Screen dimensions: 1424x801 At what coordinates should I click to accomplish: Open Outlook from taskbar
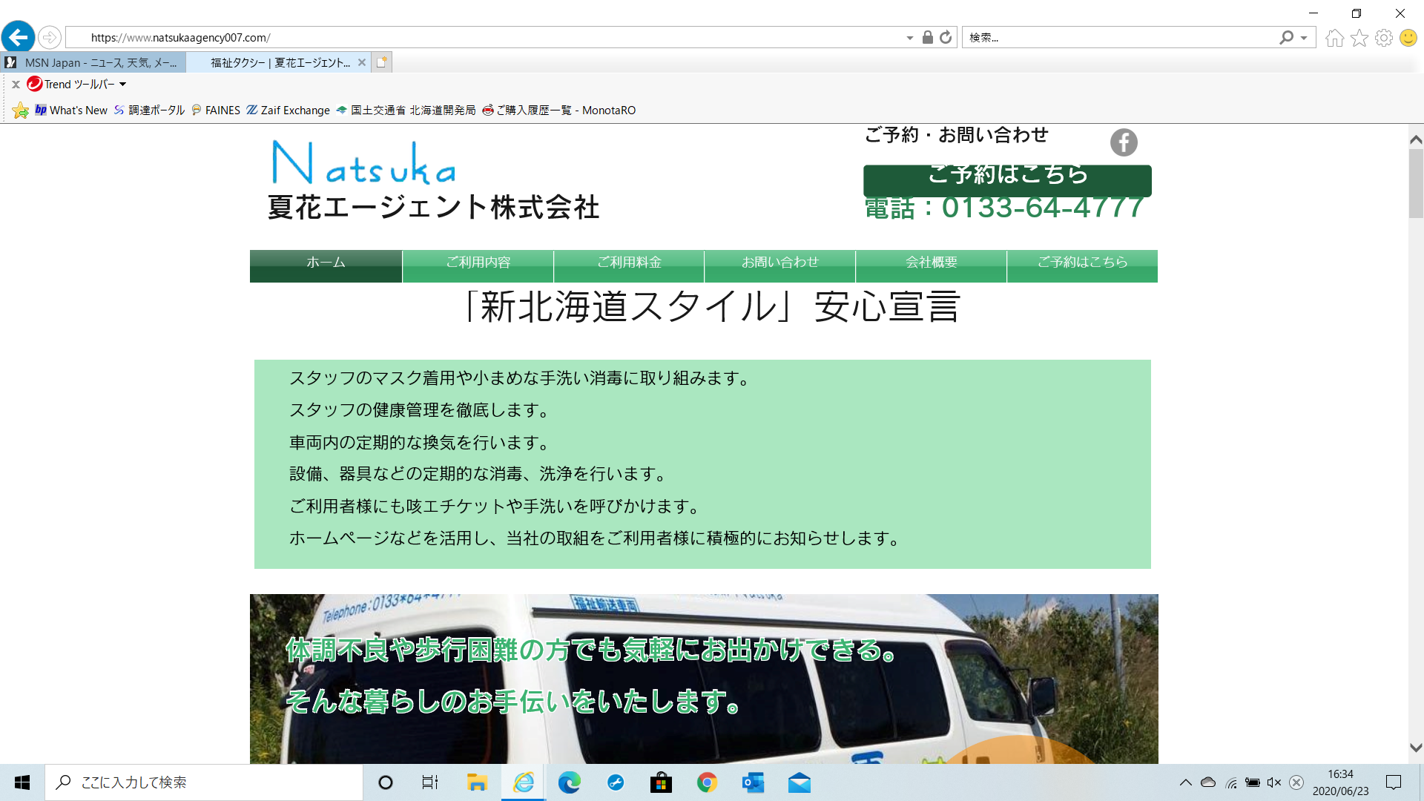click(753, 782)
